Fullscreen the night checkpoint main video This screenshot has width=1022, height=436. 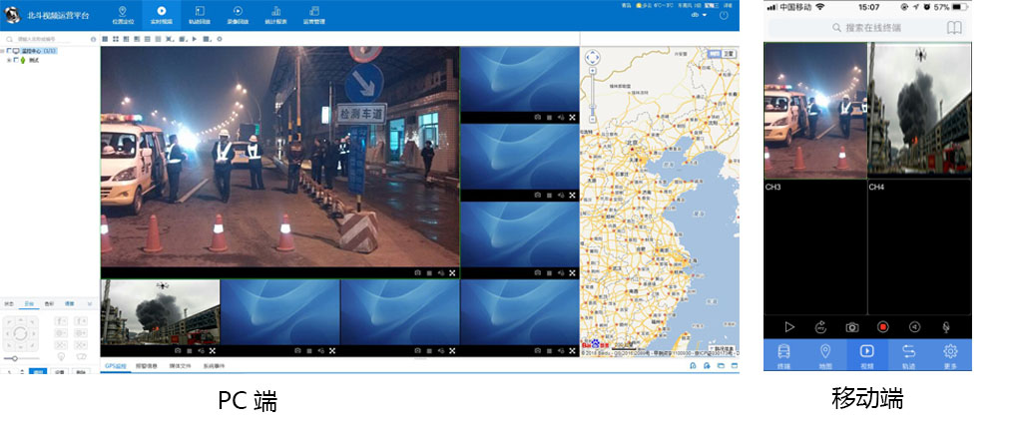tap(452, 273)
